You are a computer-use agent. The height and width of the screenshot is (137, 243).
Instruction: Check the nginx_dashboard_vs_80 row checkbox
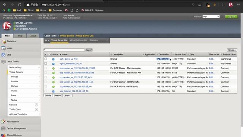pos(46,64)
